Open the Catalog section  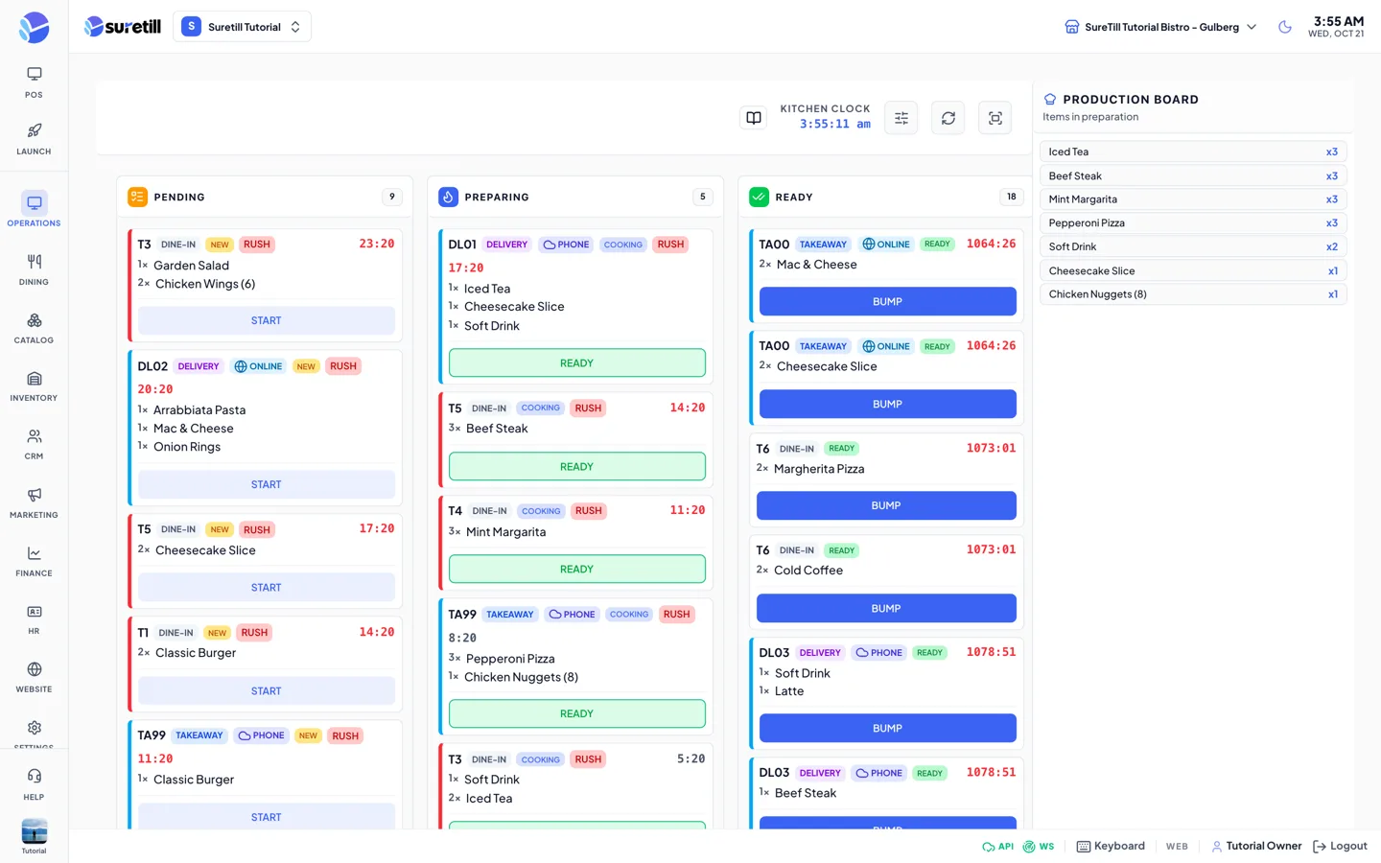tap(34, 328)
